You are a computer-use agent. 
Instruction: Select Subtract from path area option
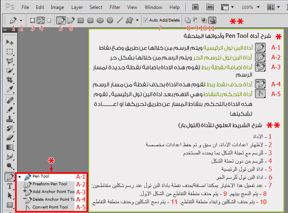pos(196,20)
